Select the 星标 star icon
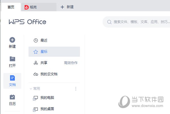Image resolution: width=170 pixels, height=114 pixels. [x=36, y=52]
